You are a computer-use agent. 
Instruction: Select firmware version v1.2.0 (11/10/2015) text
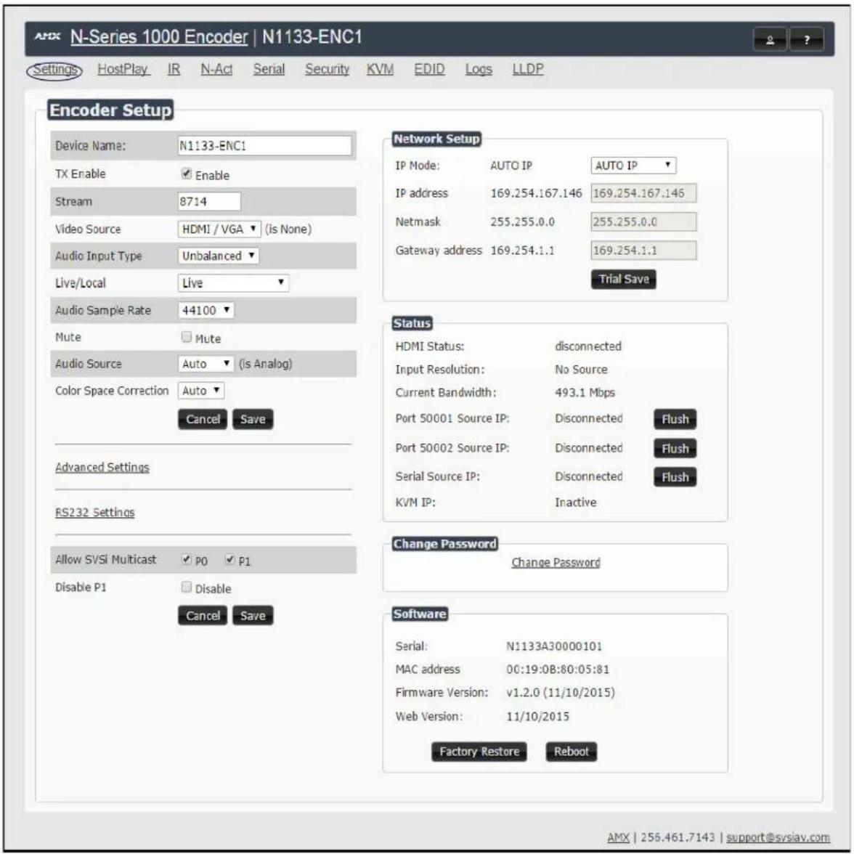[561, 692]
